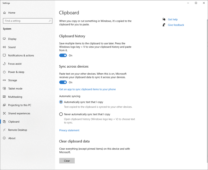Screen dimensions: 208x170
Task: Click Get an app to sync link
Action: 87,89
